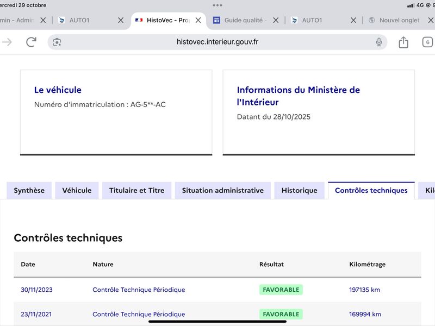Open the Share sheet icon

pos(403,42)
